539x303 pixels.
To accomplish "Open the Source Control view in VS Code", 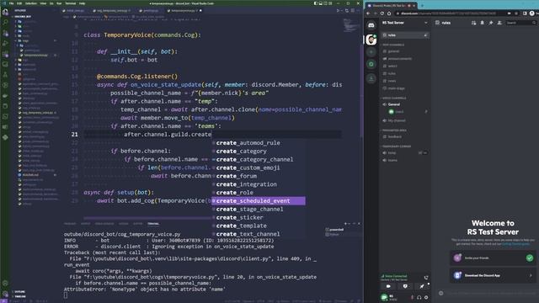I will [5, 34].
